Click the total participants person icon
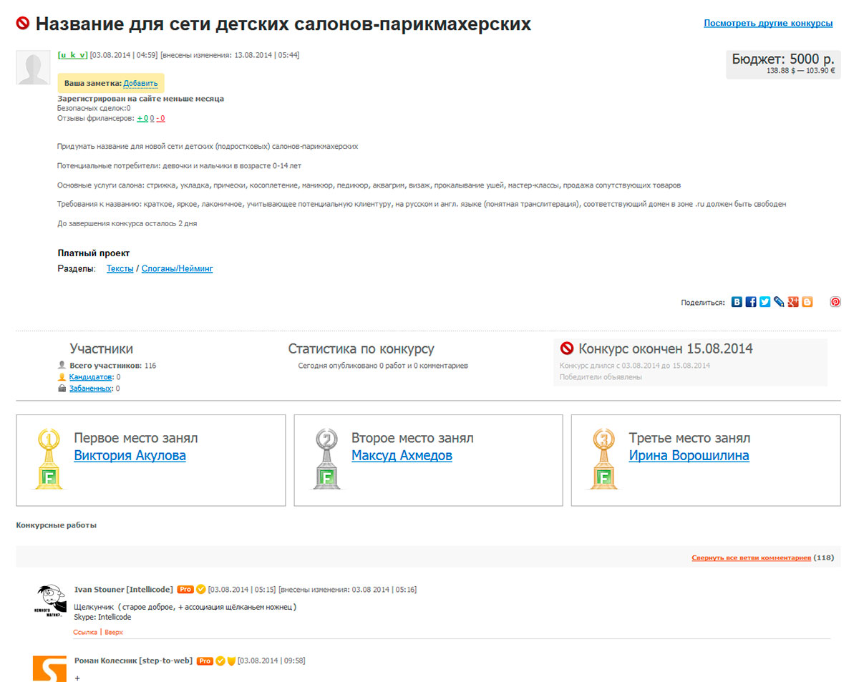Image resolution: width=859 pixels, height=682 pixels. 62,365
